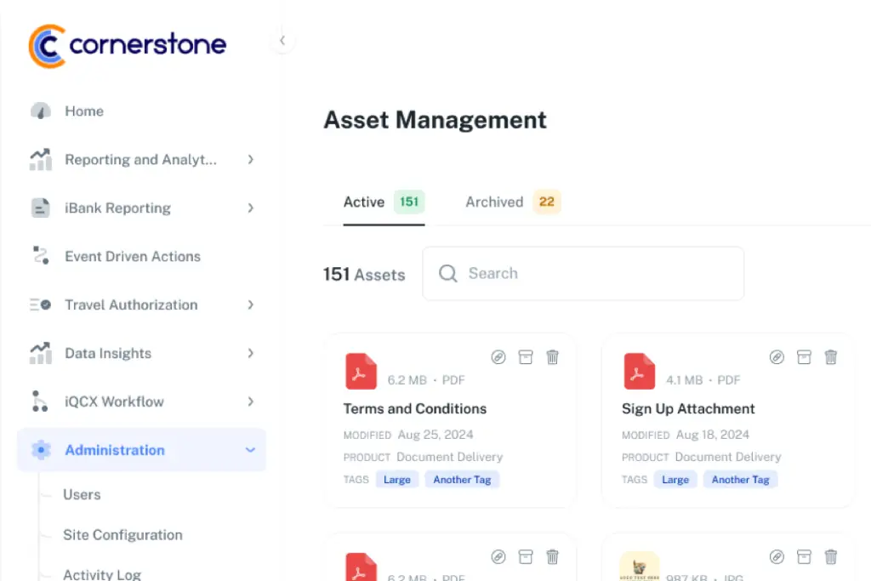
Task: Expand the iBank Reporting chevron
Action: tap(251, 208)
